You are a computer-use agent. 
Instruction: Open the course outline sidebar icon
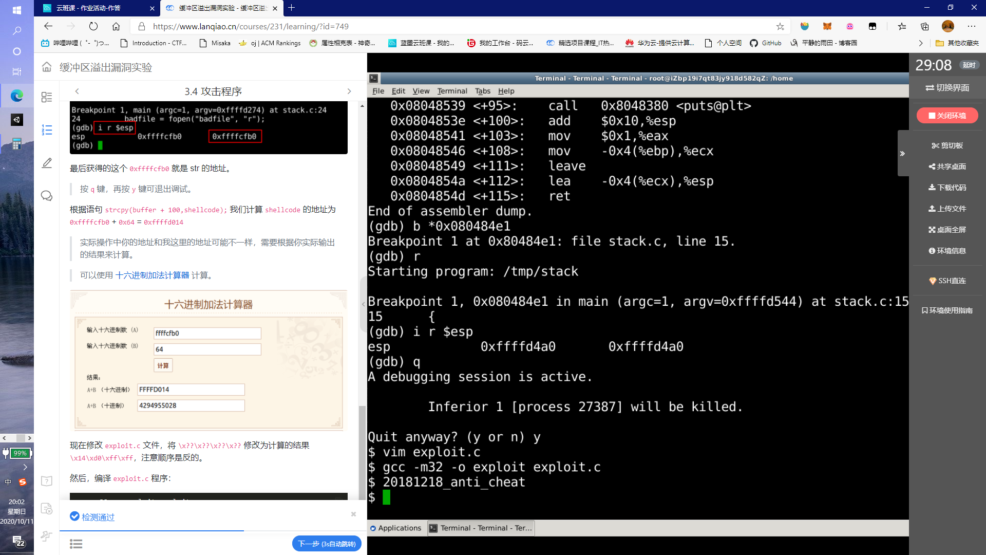coord(47,97)
